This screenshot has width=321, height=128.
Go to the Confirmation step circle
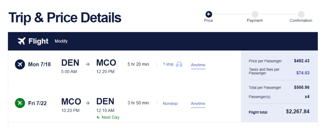click(x=301, y=14)
